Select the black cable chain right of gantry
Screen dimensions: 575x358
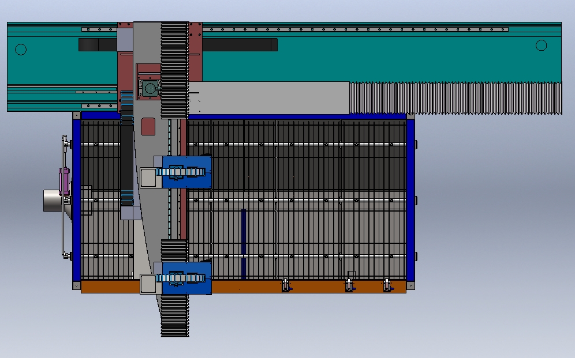click(240, 44)
